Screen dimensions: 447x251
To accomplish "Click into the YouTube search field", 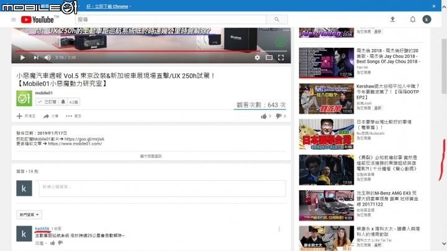I will click(171, 19).
